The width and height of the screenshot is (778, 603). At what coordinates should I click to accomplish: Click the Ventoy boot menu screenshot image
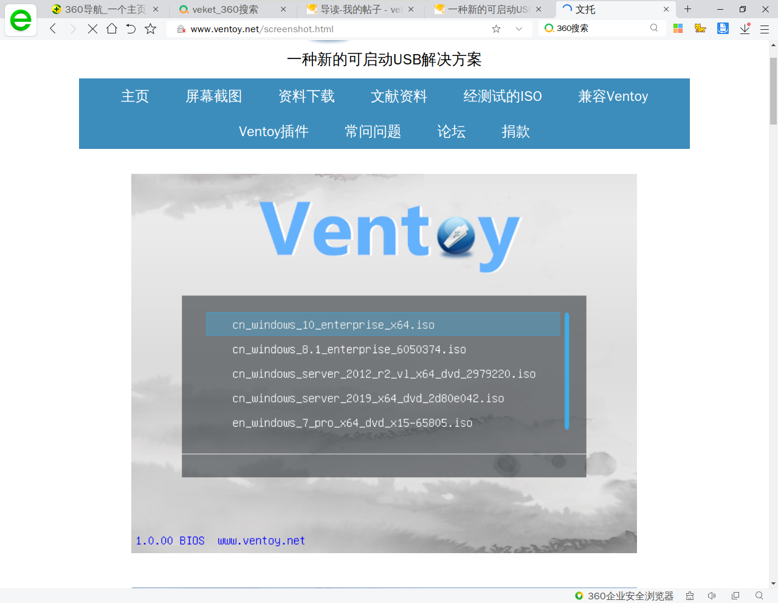click(384, 364)
